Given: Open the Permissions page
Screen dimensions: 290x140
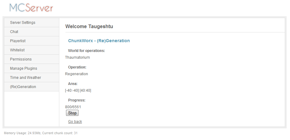Looking at the screenshot, I should click(x=21, y=59).
